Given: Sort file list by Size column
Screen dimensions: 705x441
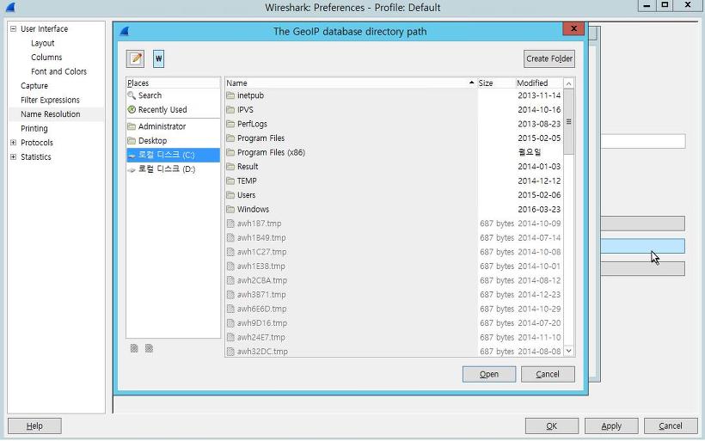Looking at the screenshot, I should [x=496, y=83].
